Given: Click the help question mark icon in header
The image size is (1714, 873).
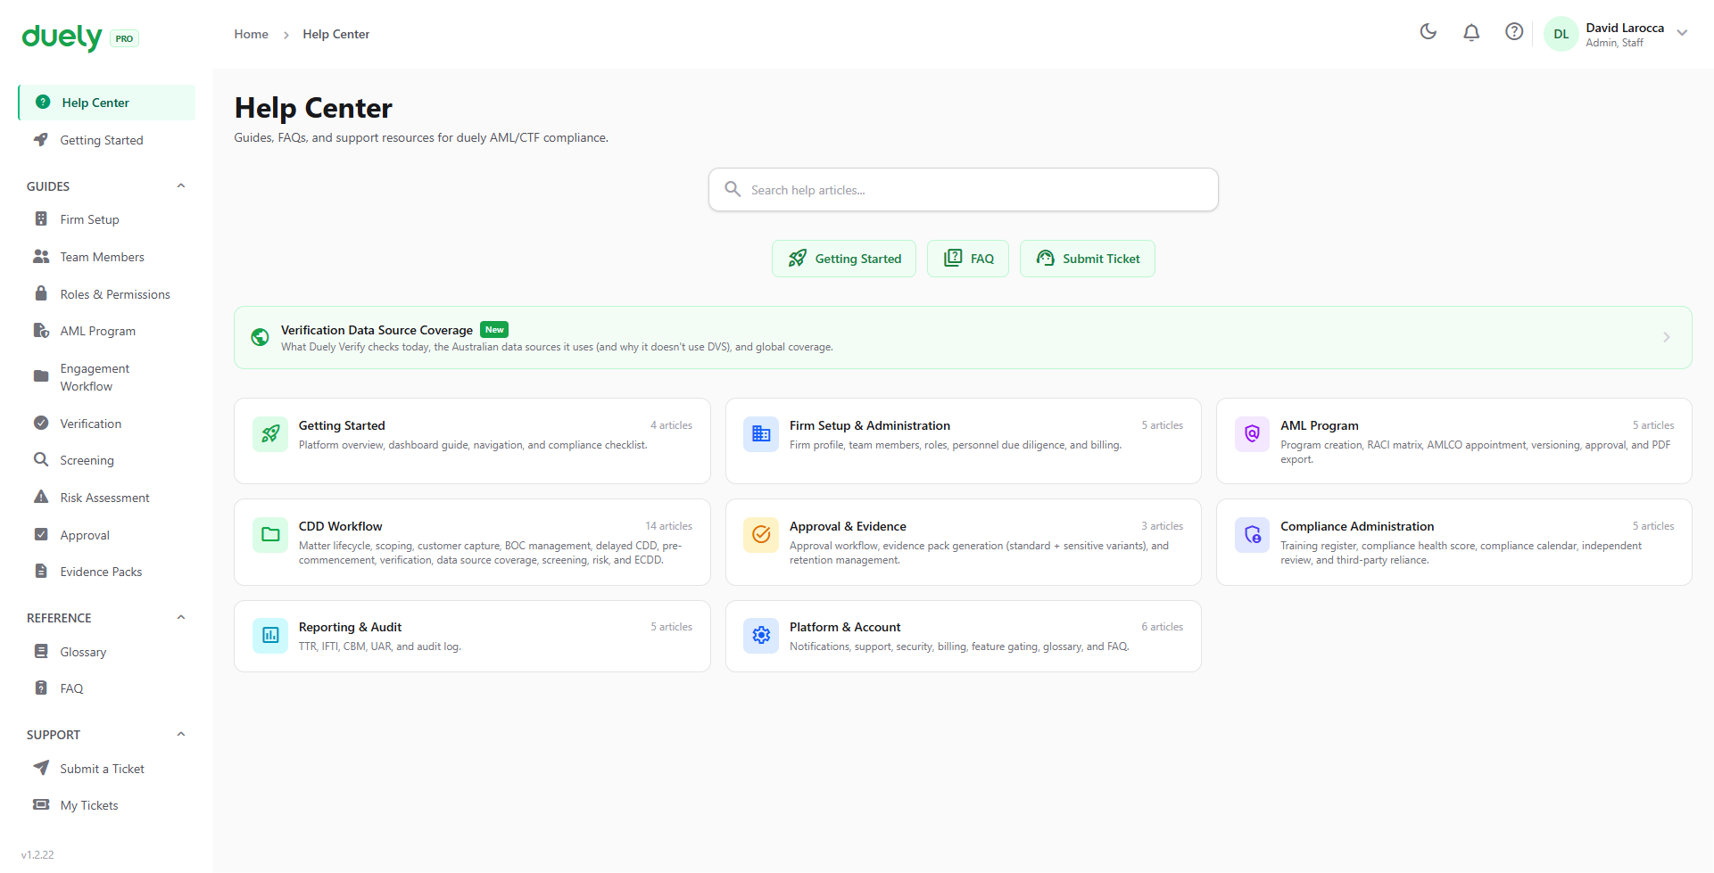Looking at the screenshot, I should 1514,32.
